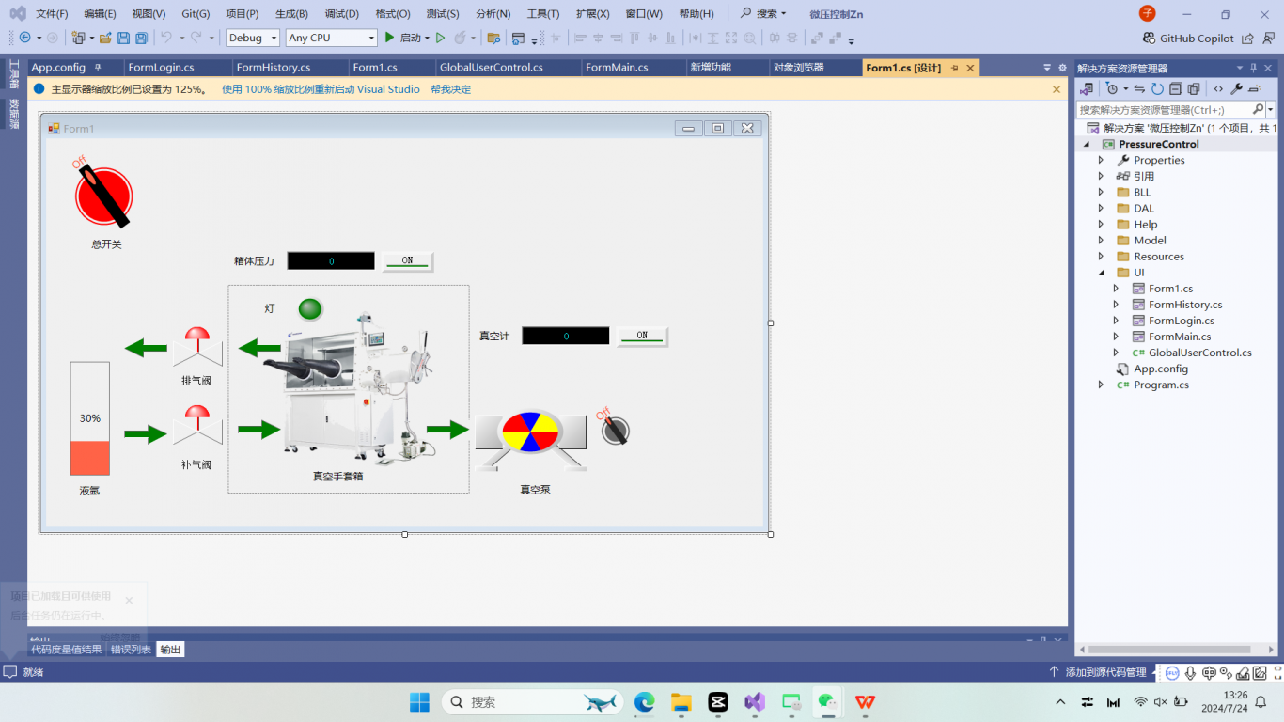This screenshot has width=1284, height=722.
Task: Click the refill valve 补气阀 symbol
Action: point(197,425)
